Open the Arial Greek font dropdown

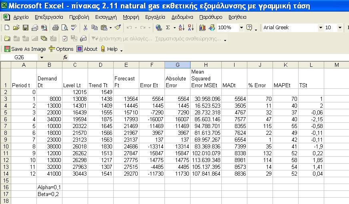point(321,28)
